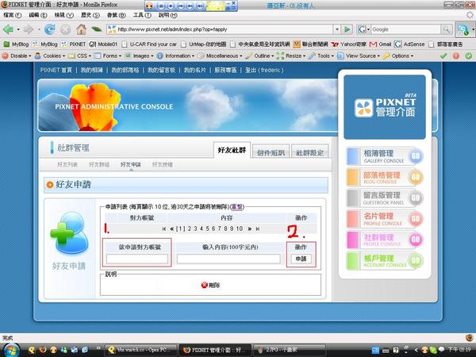Click the browser URL address bar
This screenshot has width=476, height=357.
click(220, 29)
